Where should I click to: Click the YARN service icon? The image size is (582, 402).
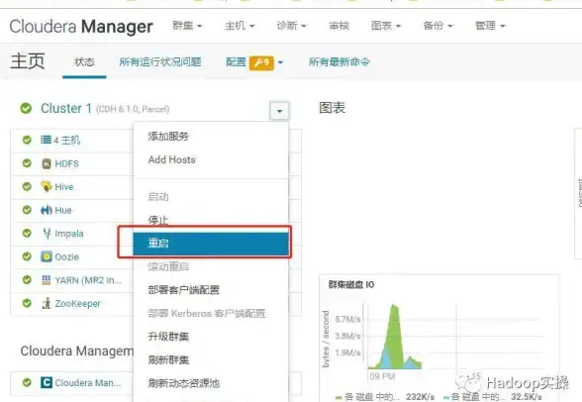click(47, 280)
